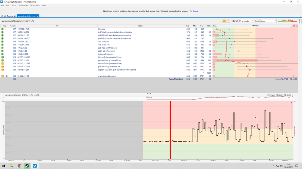Open the Windows Start menu
302x169 pixels.
click(4, 166)
